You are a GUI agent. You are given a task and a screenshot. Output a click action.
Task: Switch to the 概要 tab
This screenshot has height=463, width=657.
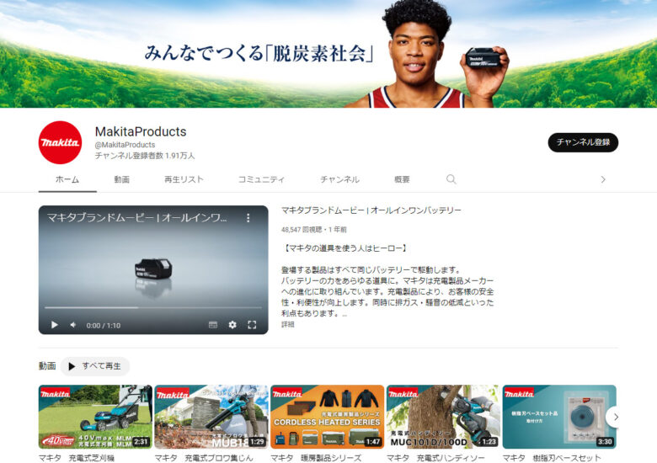402,179
